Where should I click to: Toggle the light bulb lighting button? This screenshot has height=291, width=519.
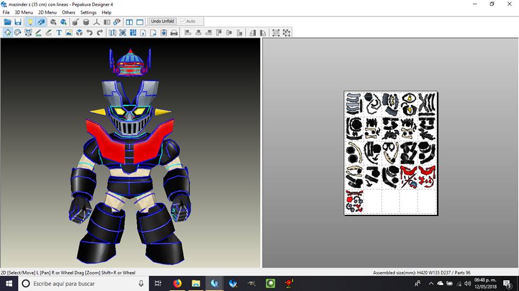click(x=30, y=22)
